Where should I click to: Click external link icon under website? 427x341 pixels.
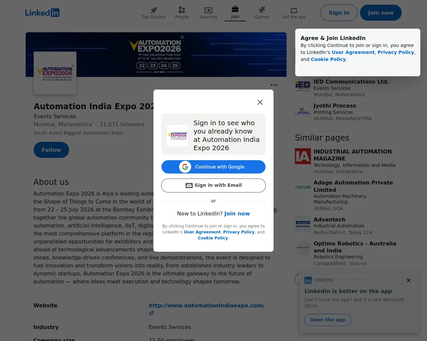(151, 313)
